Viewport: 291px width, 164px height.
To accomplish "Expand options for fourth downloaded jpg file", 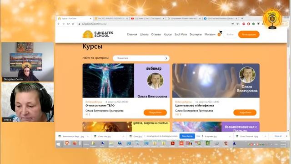I will click(230, 136).
